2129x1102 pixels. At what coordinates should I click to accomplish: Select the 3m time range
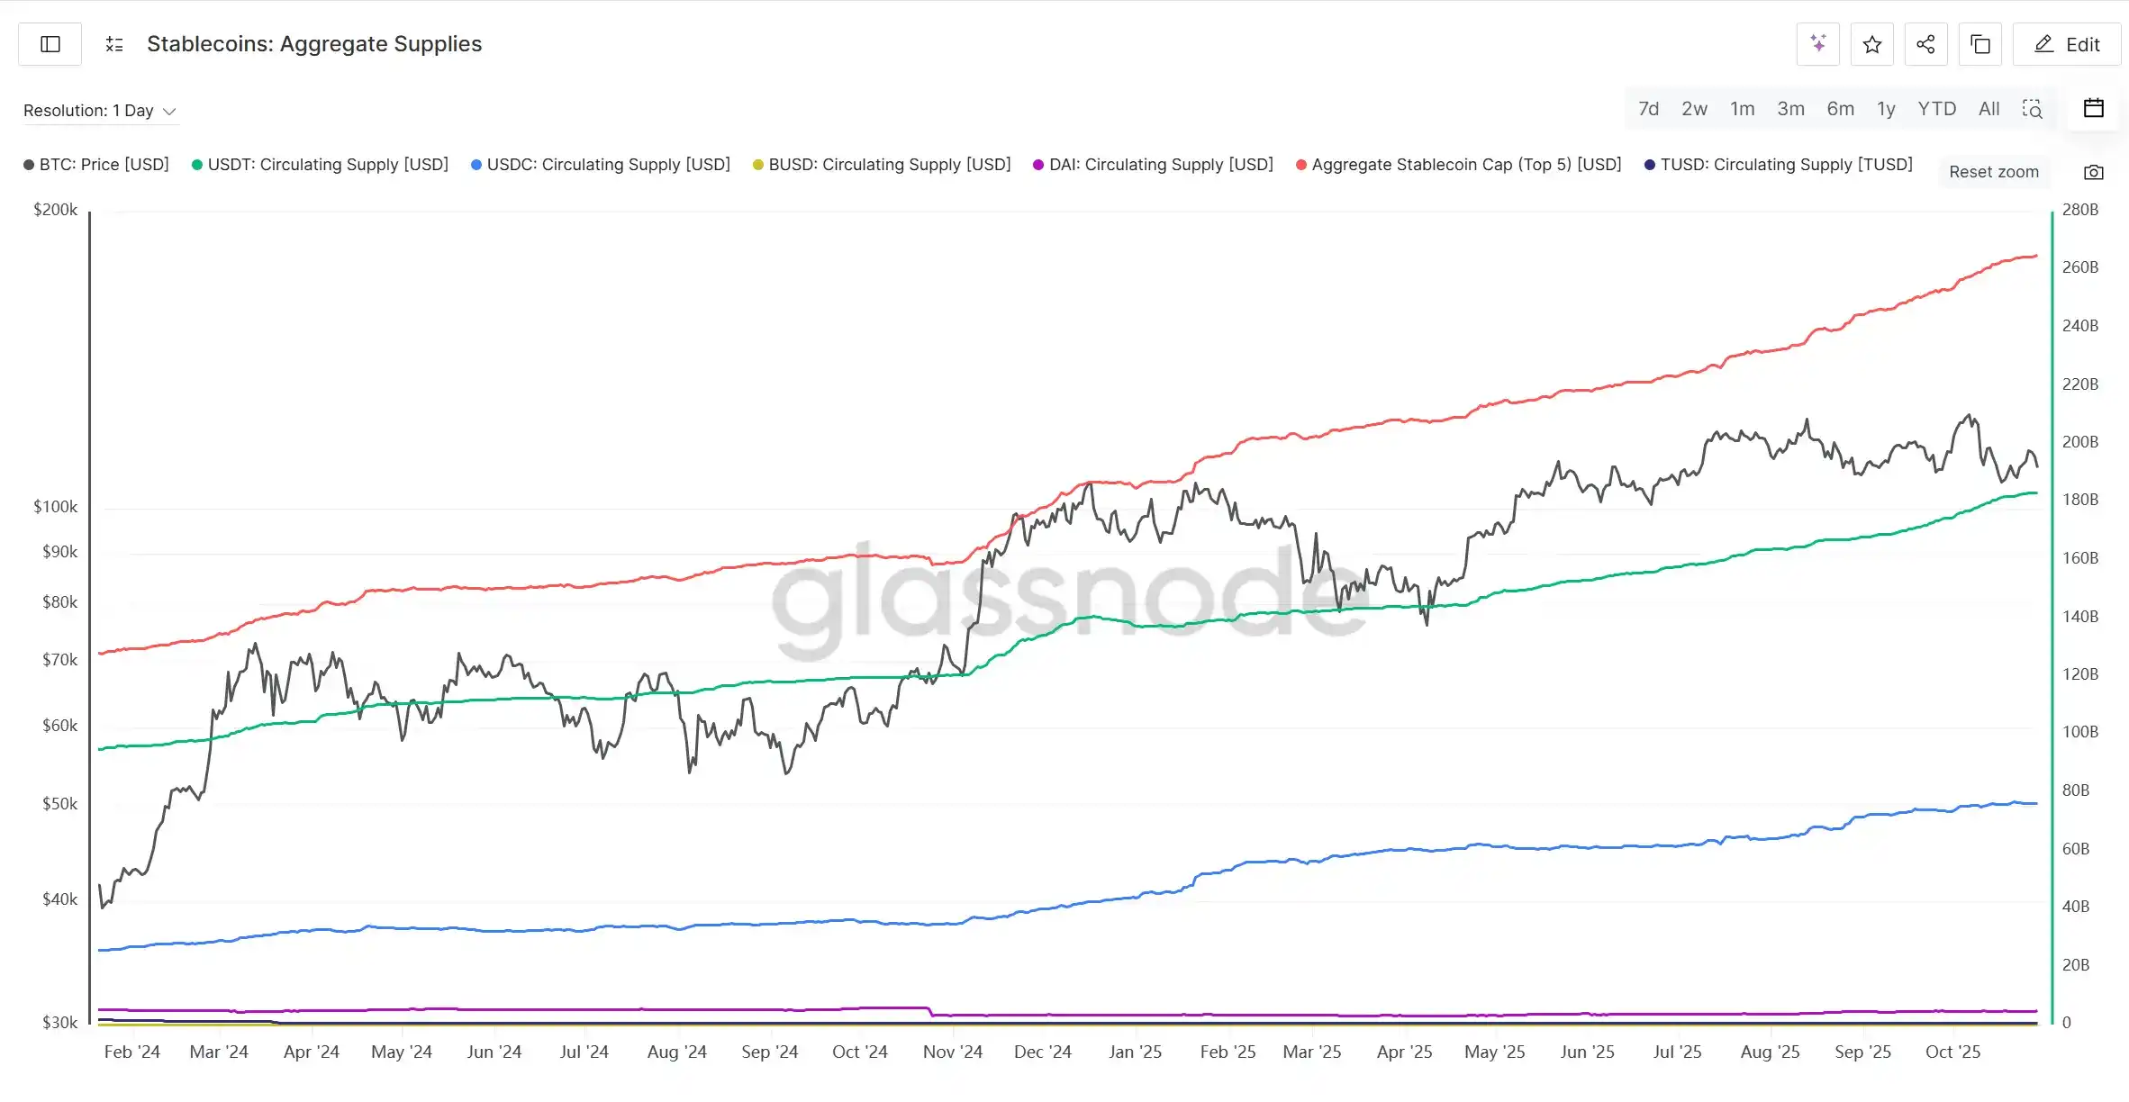coord(1790,109)
